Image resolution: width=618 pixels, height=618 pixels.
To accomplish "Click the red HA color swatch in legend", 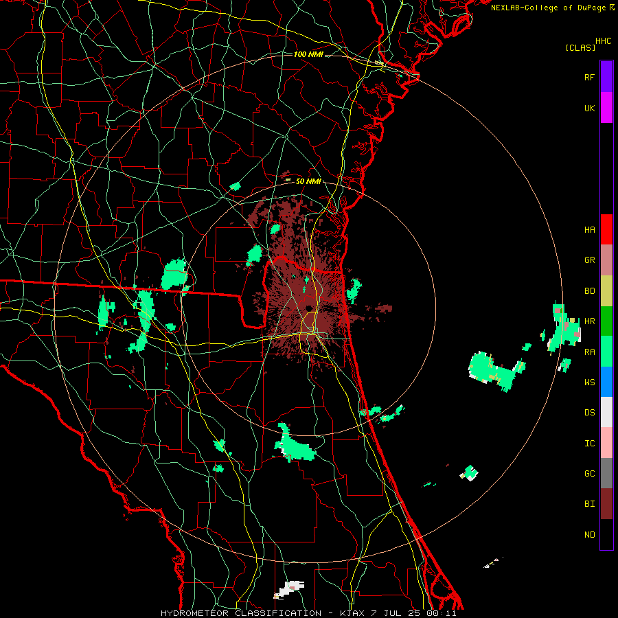I will (x=606, y=229).
